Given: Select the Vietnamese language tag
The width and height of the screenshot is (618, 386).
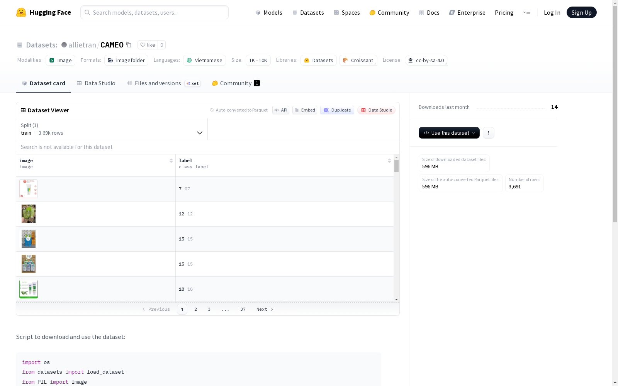Looking at the screenshot, I should [x=204, y=60].
